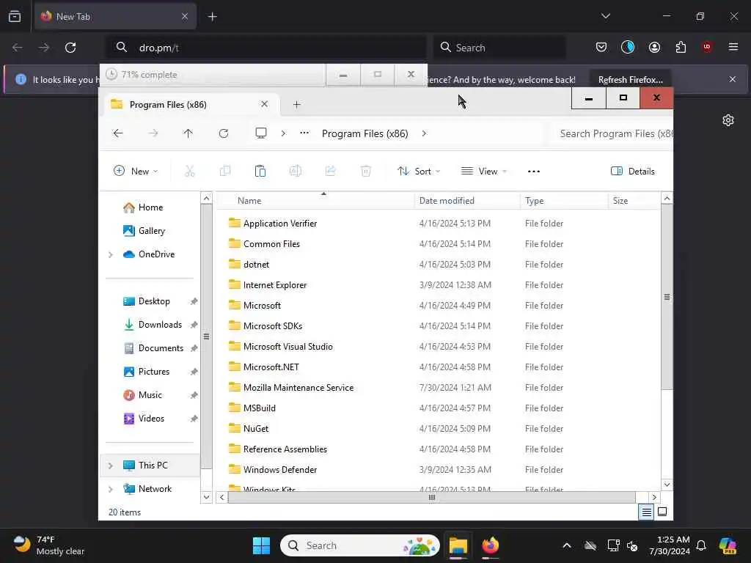Open the View dropdown
Image resolution: width=751 pixels, height=563 pixels.
coord(484,171)
